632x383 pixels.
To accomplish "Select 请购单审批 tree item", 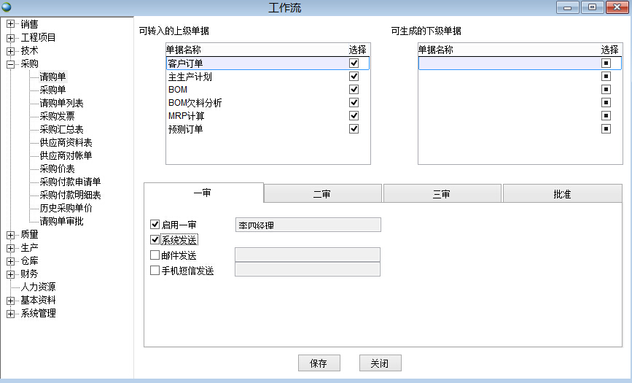I will 61,221.
